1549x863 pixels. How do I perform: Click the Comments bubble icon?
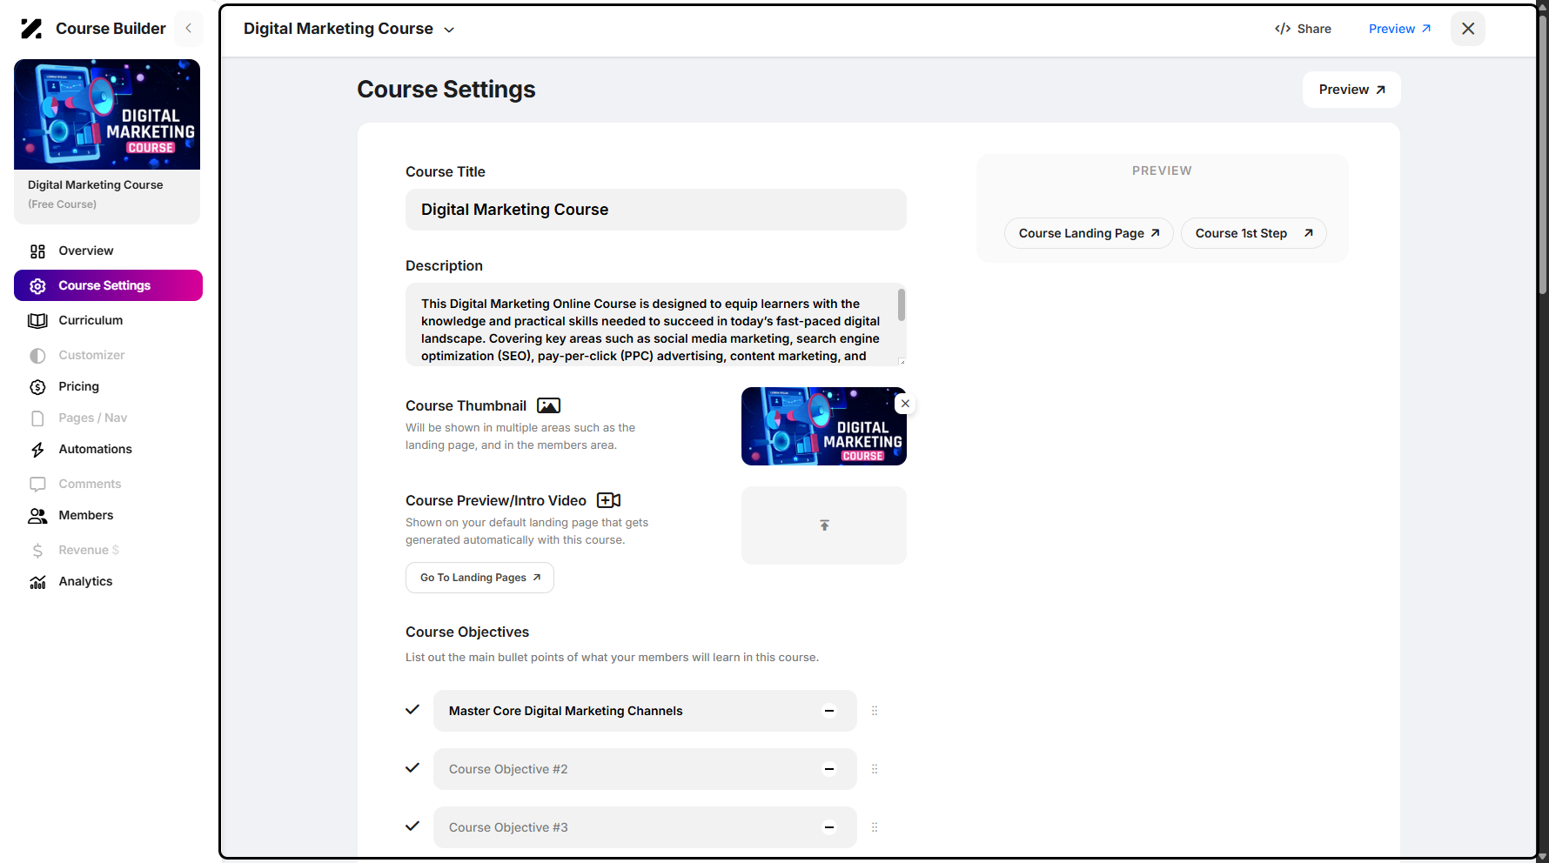(37, 485)
